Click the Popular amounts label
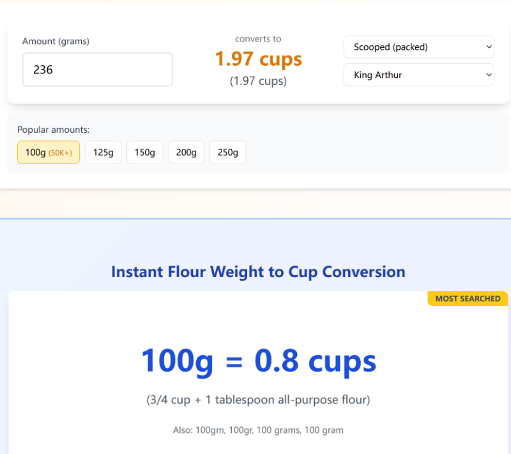 click(x=53, y=130)
